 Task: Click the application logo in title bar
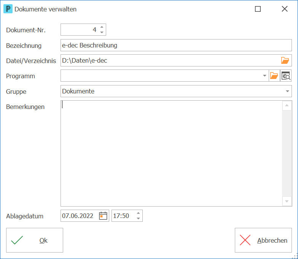[x=8, y=9]
